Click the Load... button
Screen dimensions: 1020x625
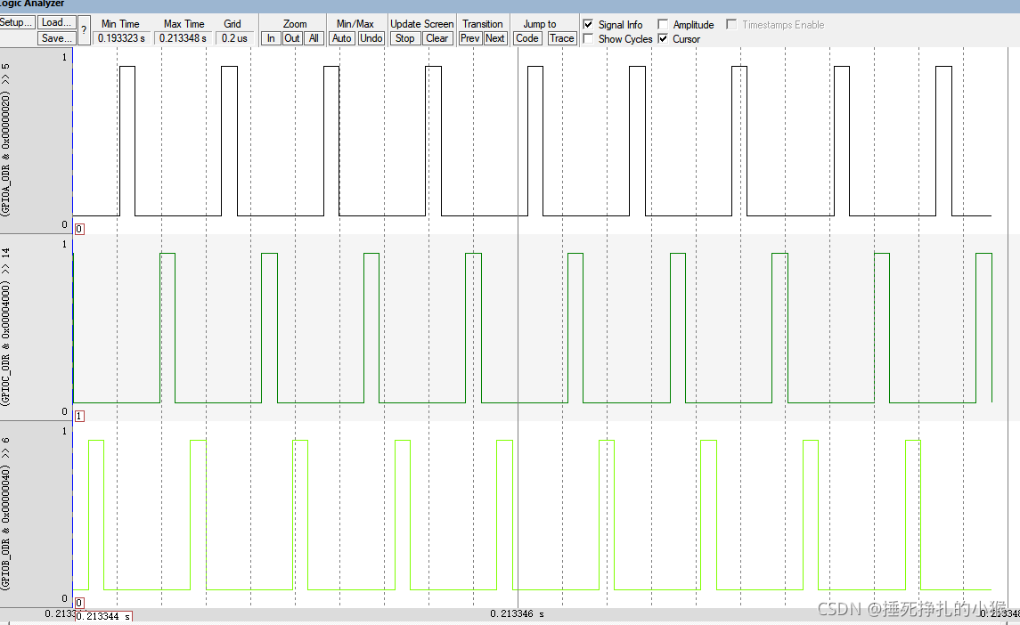pos(56,22)
